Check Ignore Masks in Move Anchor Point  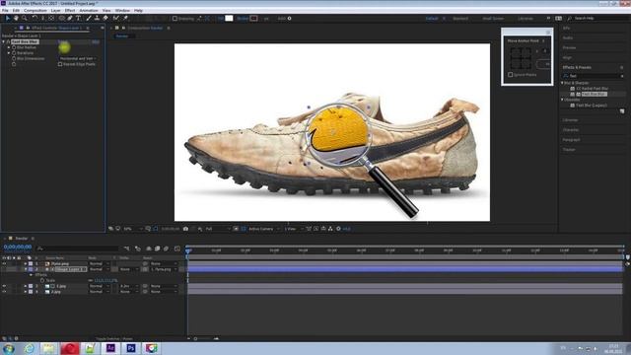(x=511, y=75)
